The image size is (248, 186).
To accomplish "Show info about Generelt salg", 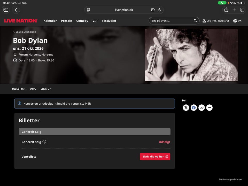I will (44, 142).
